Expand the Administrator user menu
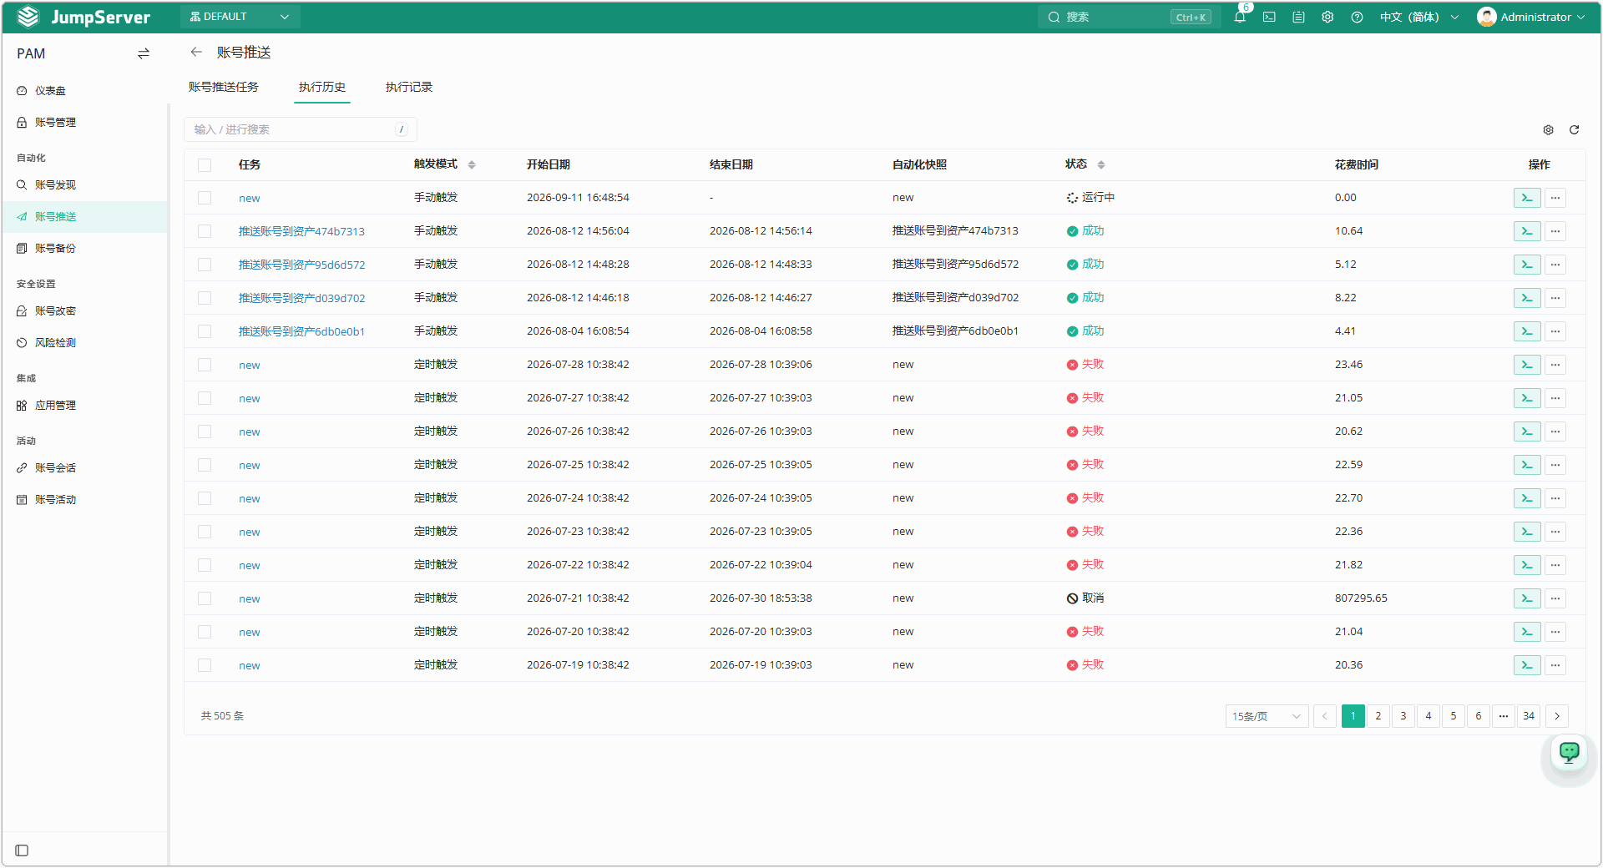This screenshot has height=868, width=1603. pos(1531,17)
